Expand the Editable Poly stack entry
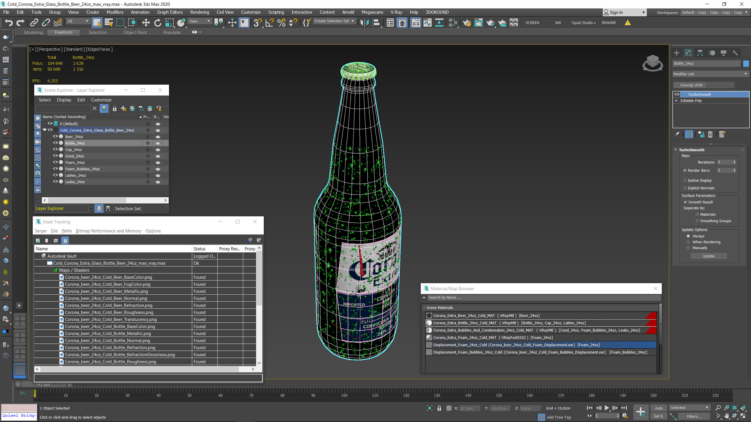 click(676, 101)
